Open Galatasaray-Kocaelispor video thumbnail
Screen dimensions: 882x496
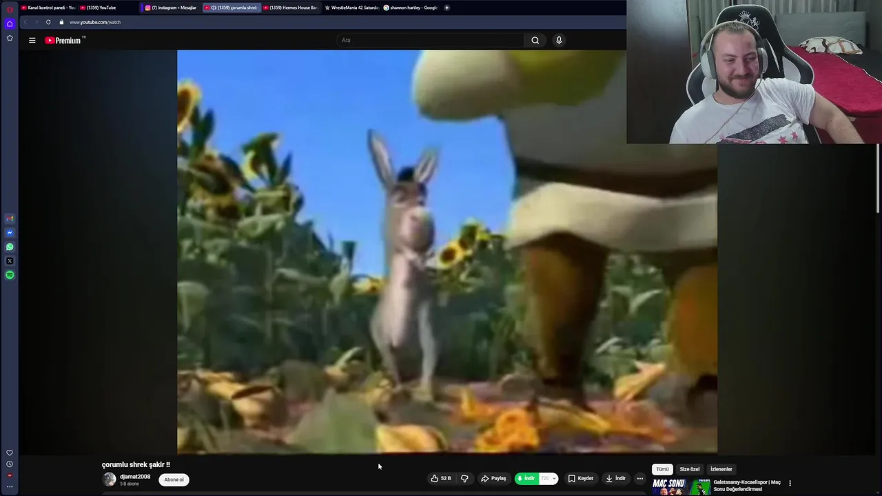pos(681,487)
